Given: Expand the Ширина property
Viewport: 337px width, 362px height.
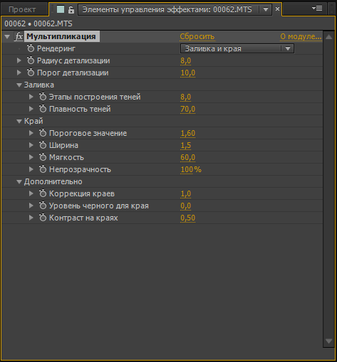Looking at the screenshot, I should click(31, 145).
